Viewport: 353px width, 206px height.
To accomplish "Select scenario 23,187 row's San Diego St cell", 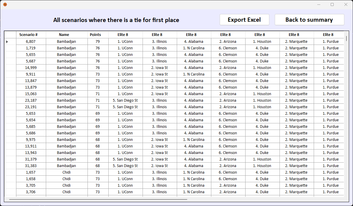I will coord(125,100).
